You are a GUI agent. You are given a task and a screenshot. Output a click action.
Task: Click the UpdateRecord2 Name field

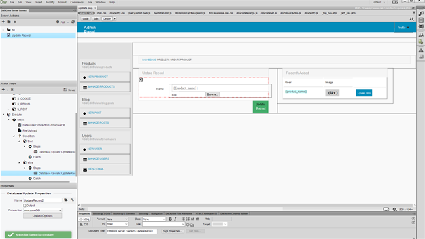click(42, 200)
